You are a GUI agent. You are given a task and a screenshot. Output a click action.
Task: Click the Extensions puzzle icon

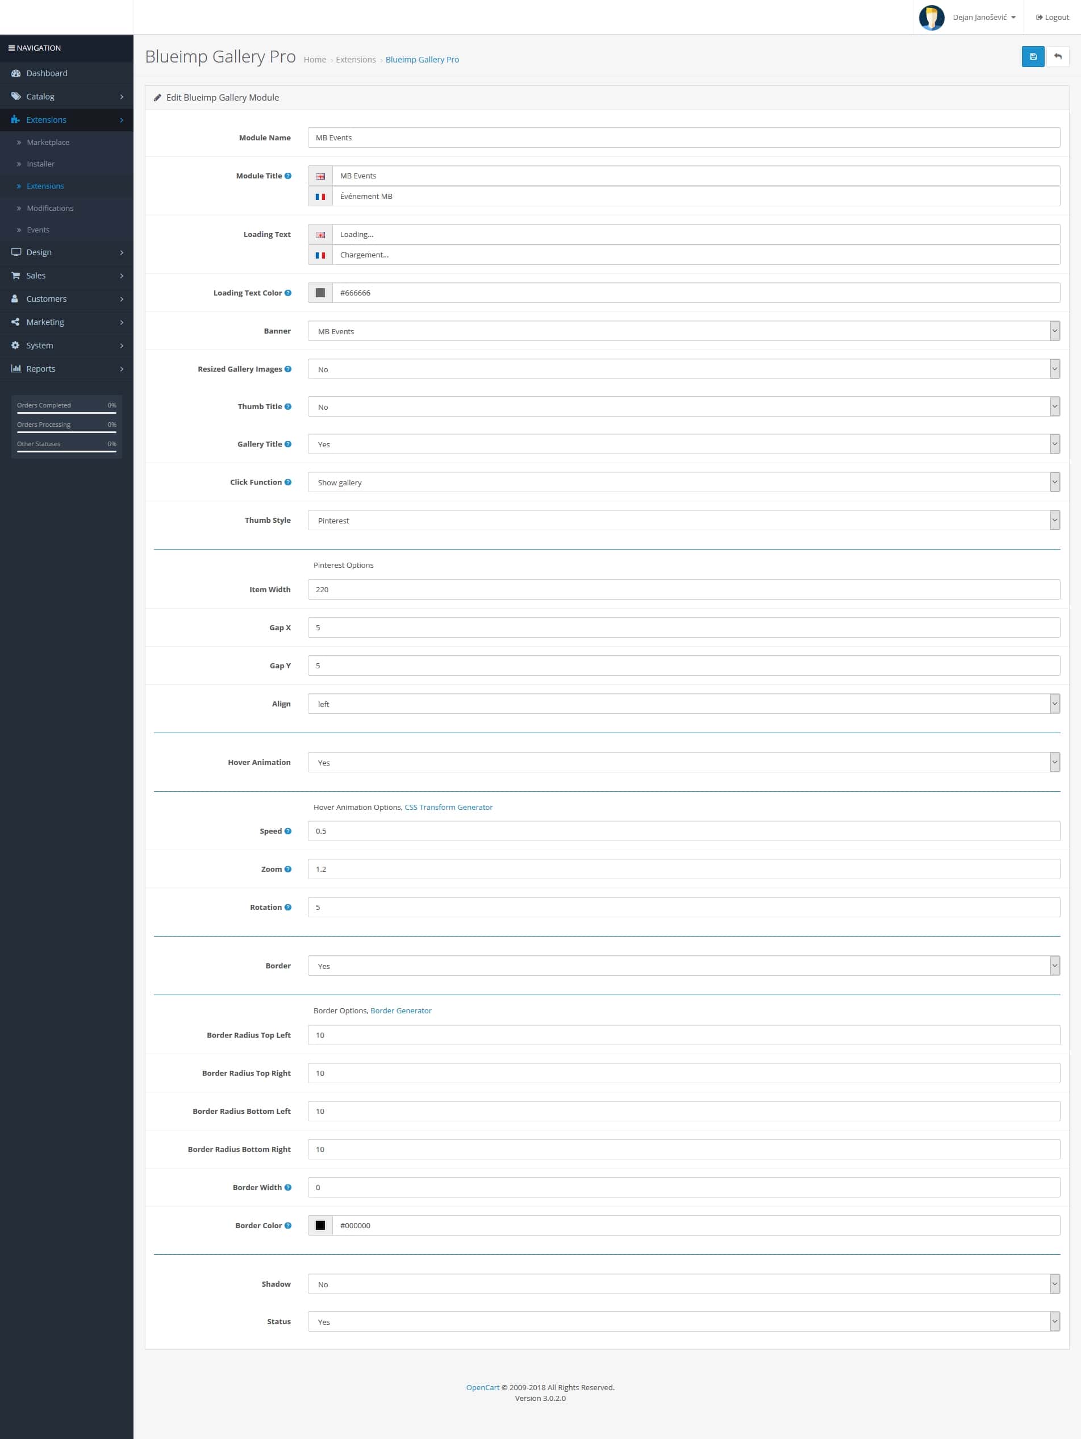[15, 120]
